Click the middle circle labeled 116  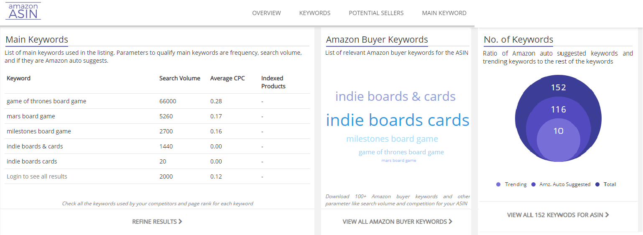pos(558,109)
